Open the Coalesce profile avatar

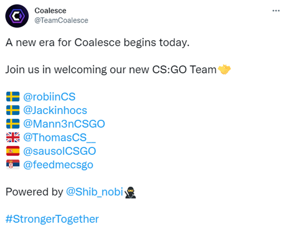click(x=17, y=16)
